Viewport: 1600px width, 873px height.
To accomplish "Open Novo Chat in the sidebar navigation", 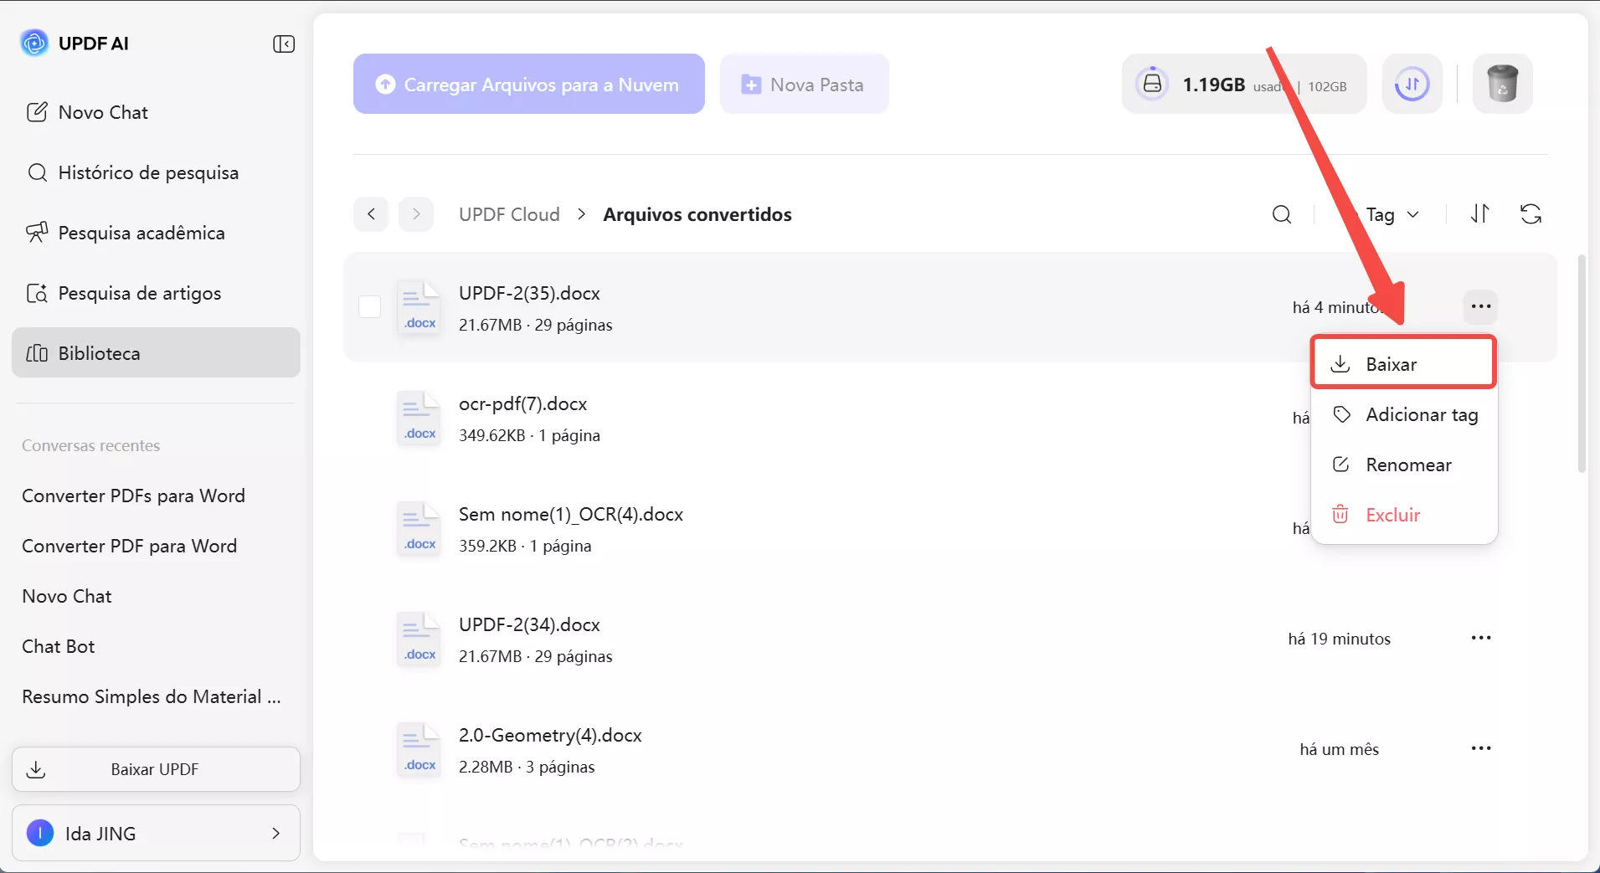I will [156, 112].
